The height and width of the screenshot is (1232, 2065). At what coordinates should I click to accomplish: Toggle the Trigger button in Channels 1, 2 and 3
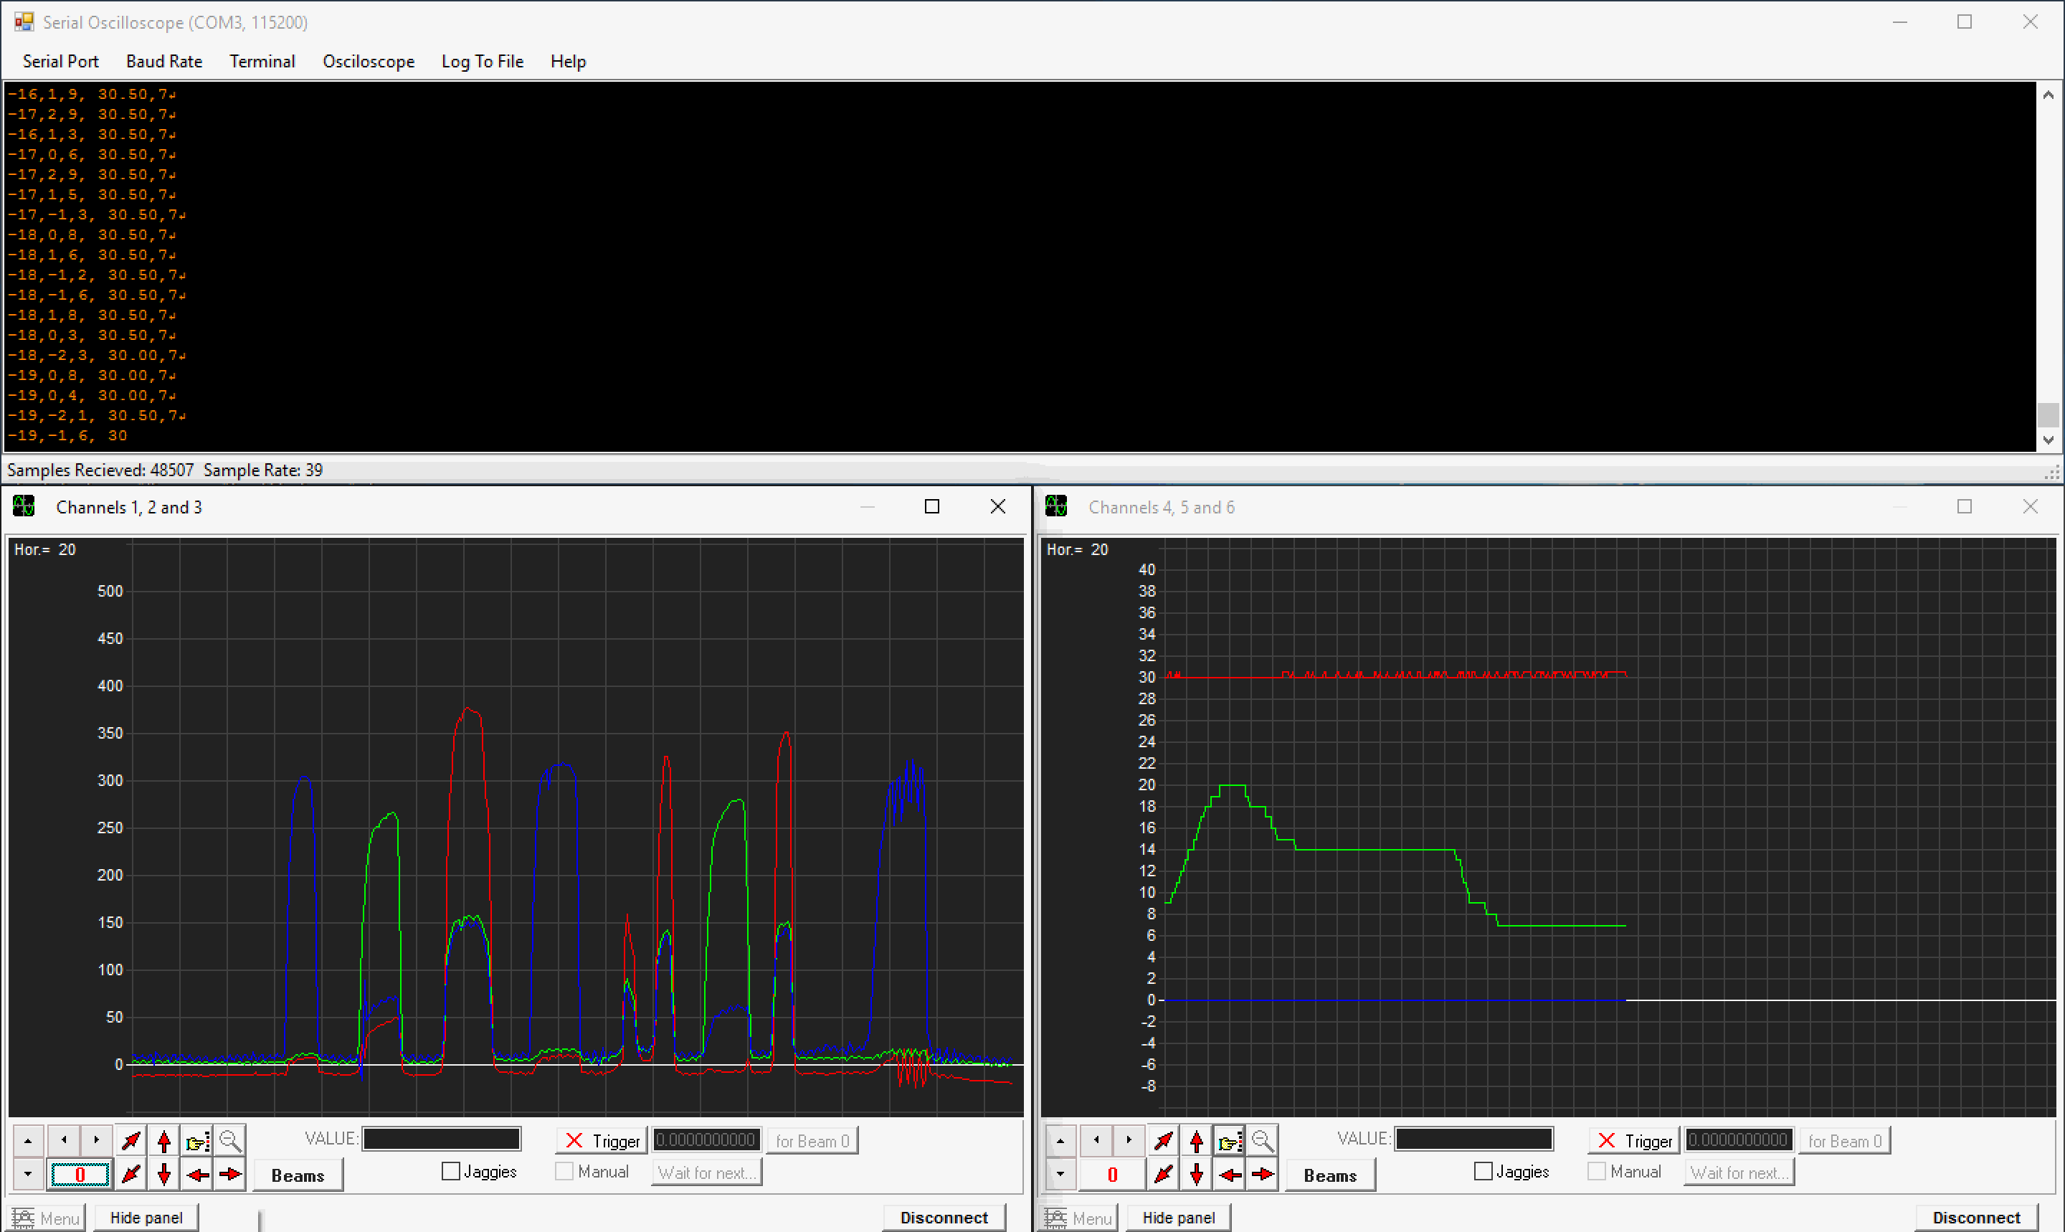click(602, 1141)
